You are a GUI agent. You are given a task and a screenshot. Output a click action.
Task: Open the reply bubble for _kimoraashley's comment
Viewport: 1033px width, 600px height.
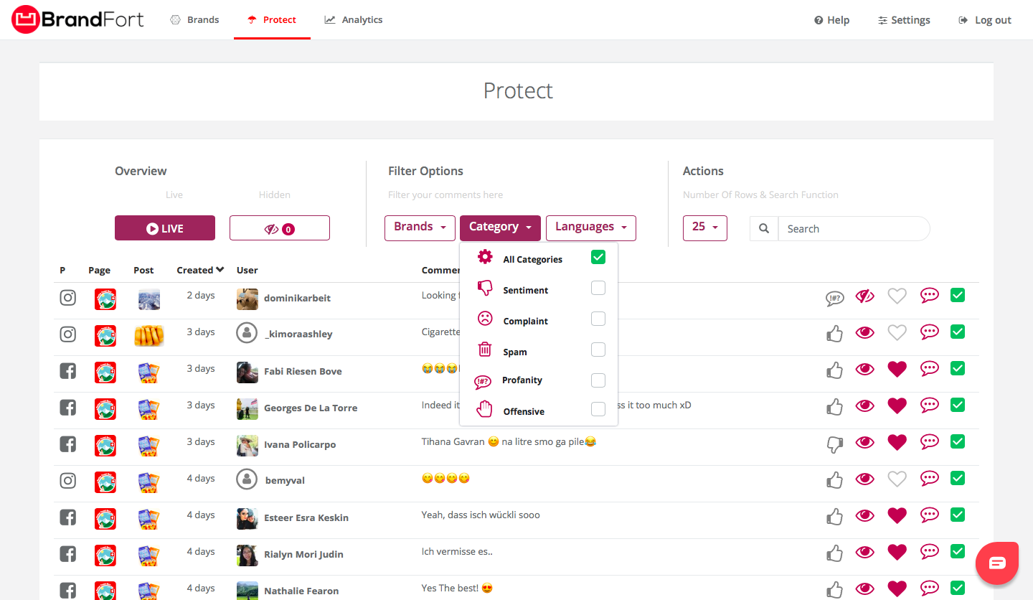point(930,332)
